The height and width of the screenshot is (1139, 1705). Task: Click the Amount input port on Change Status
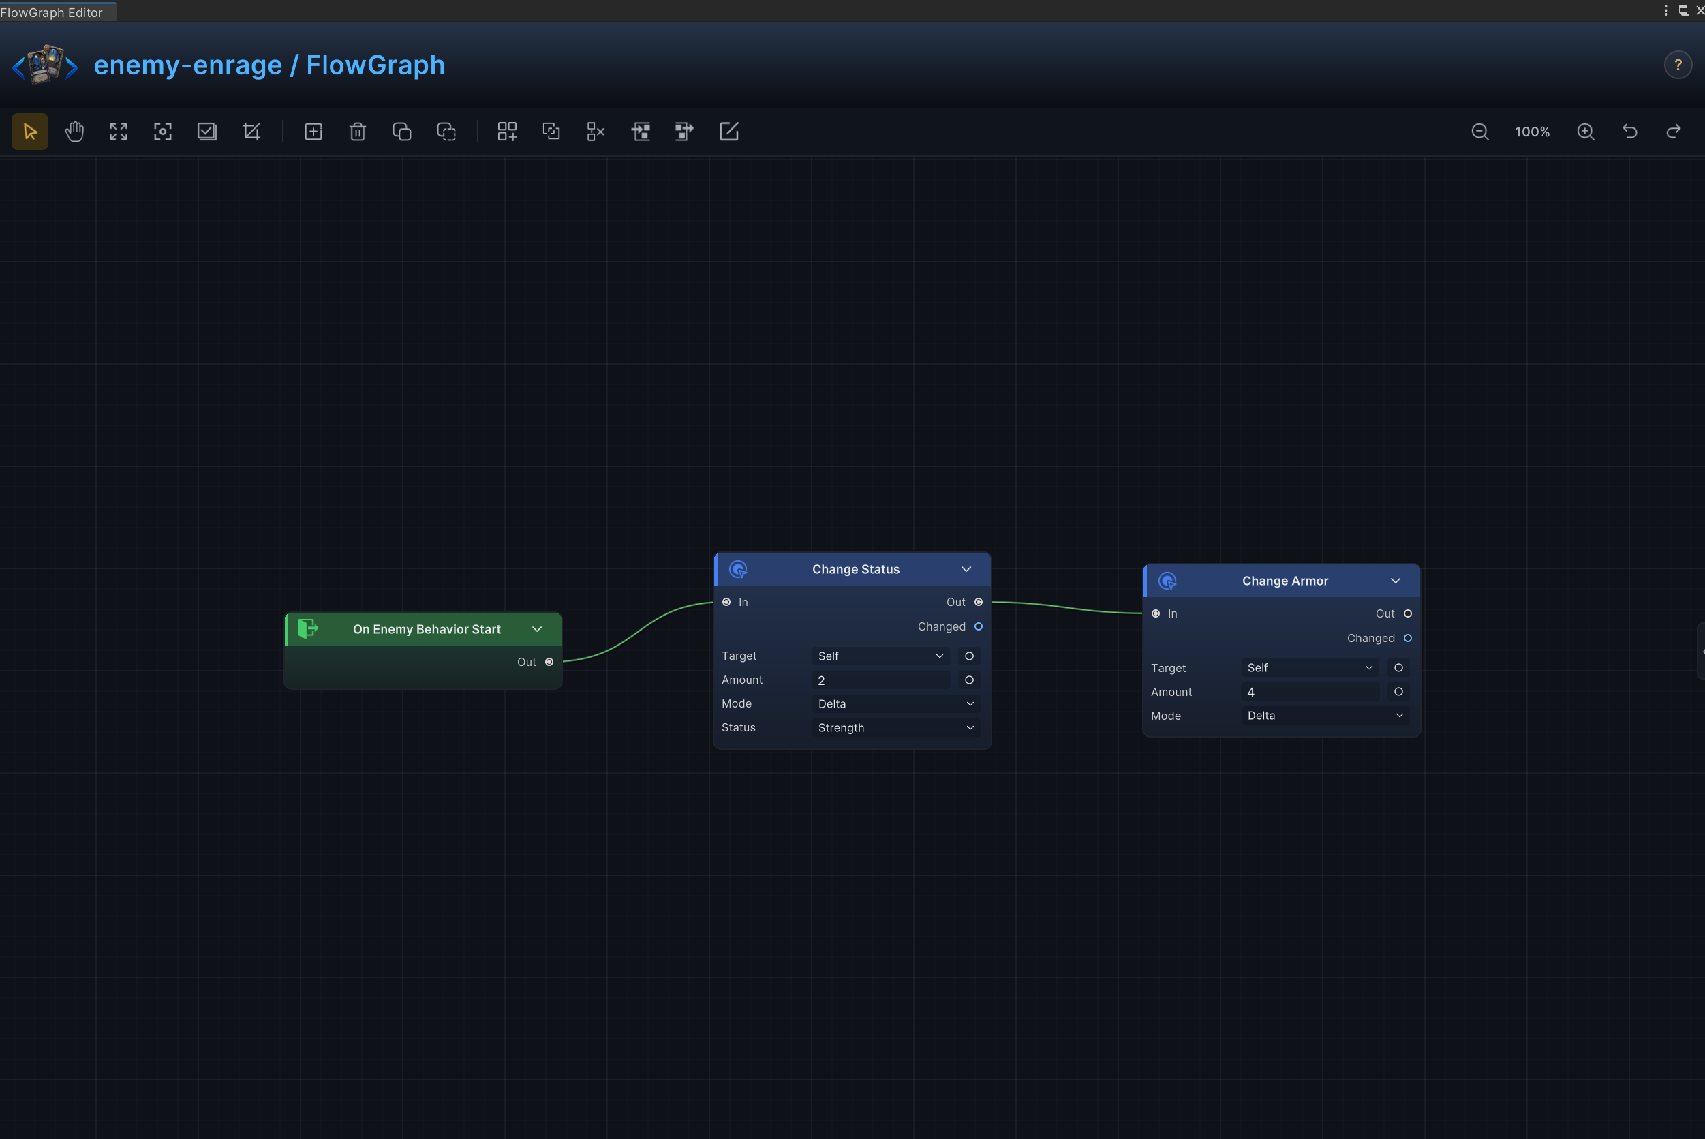[x=968, y=680]
